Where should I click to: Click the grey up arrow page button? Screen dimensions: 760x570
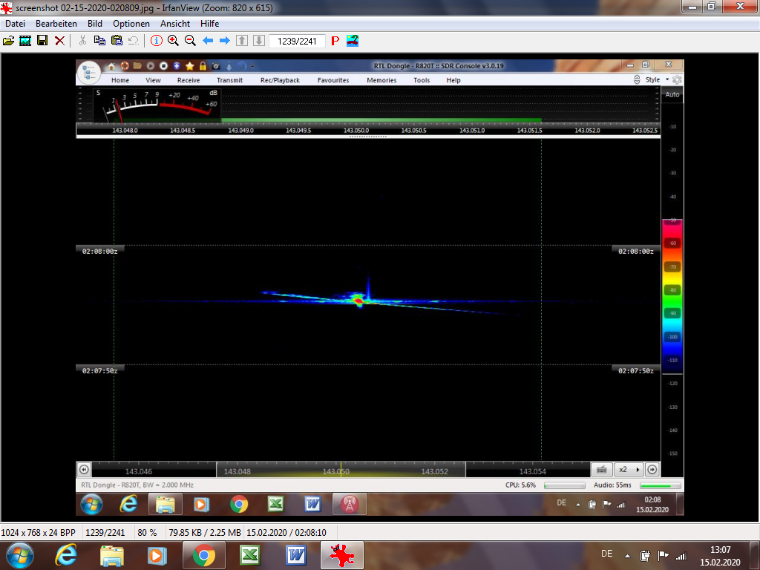tap(242, 41)
